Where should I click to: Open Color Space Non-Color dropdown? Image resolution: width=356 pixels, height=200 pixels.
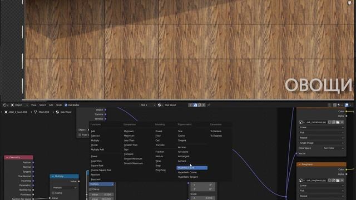click(333, 148)
